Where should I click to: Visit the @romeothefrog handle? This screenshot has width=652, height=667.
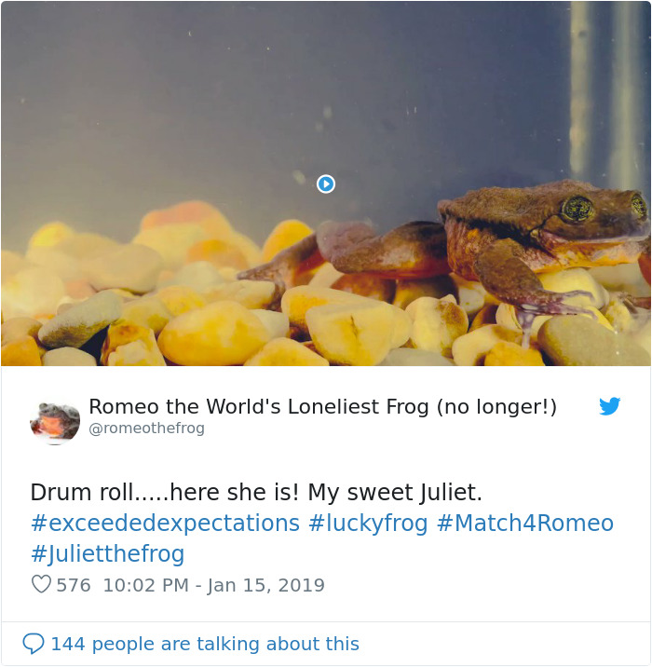146,429
